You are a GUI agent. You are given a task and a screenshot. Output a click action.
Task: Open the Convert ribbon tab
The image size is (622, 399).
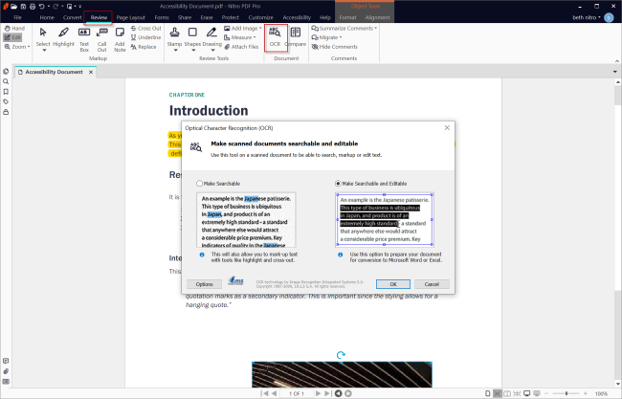[73, 17]
